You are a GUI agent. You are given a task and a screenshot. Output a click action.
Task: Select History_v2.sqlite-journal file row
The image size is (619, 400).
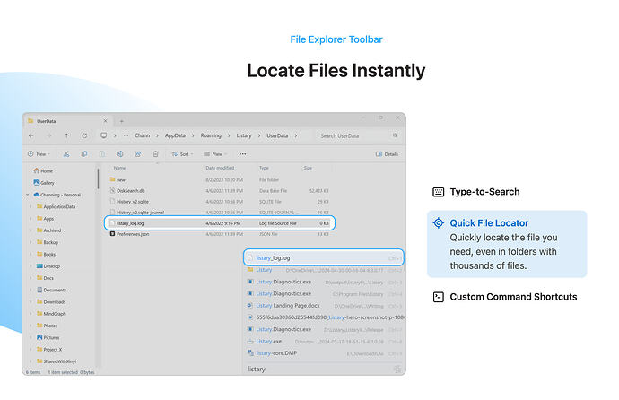tap(219, 213)
